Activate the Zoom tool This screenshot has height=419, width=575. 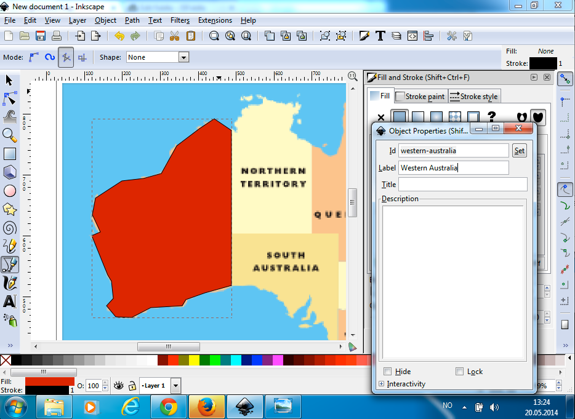coord(9,135)
